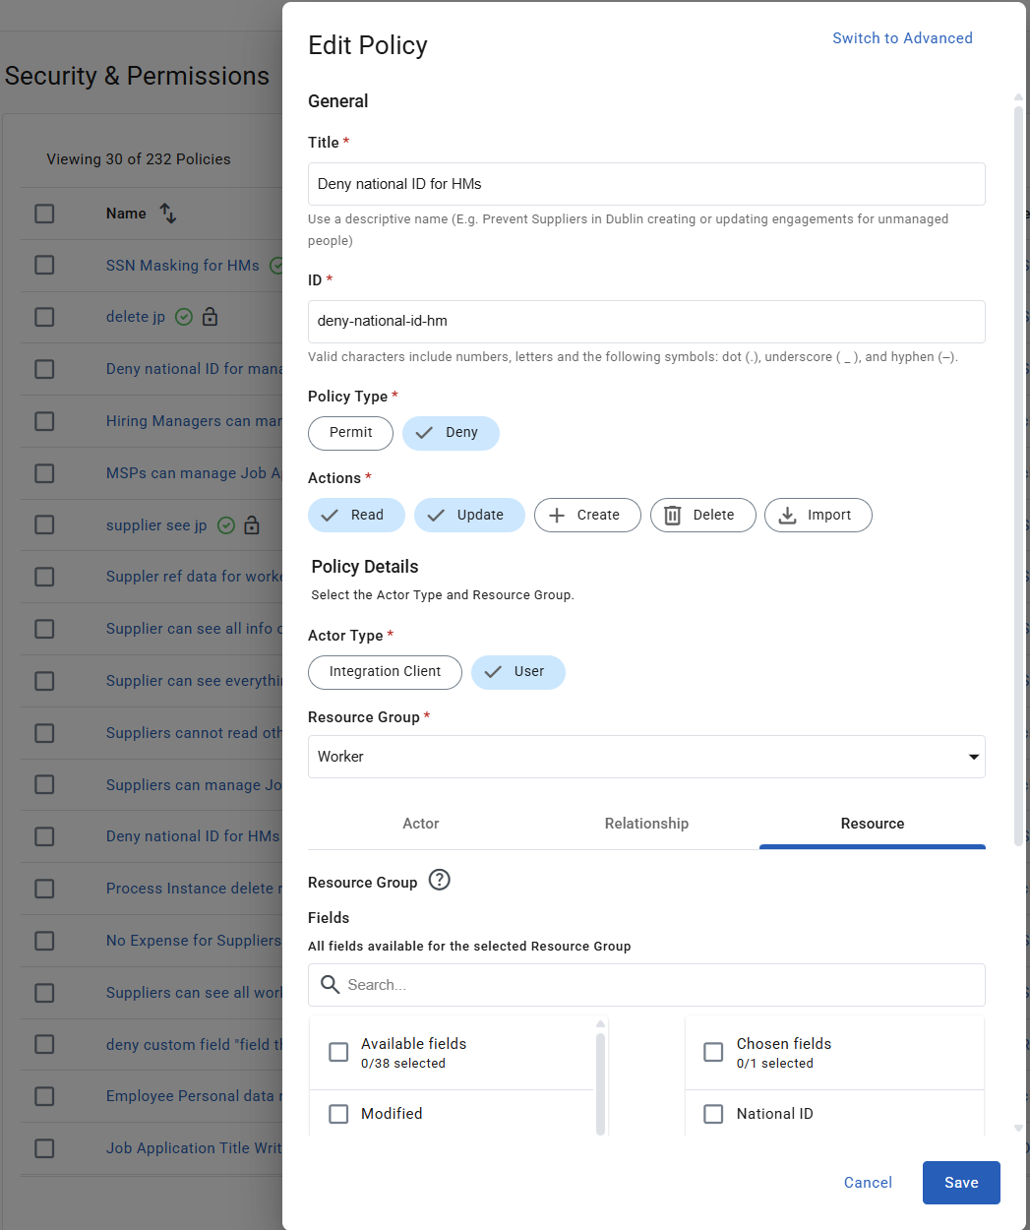Open the Job Application Title policy link
Viewport: 1030px width, 1230px height.
[194, 1148]
